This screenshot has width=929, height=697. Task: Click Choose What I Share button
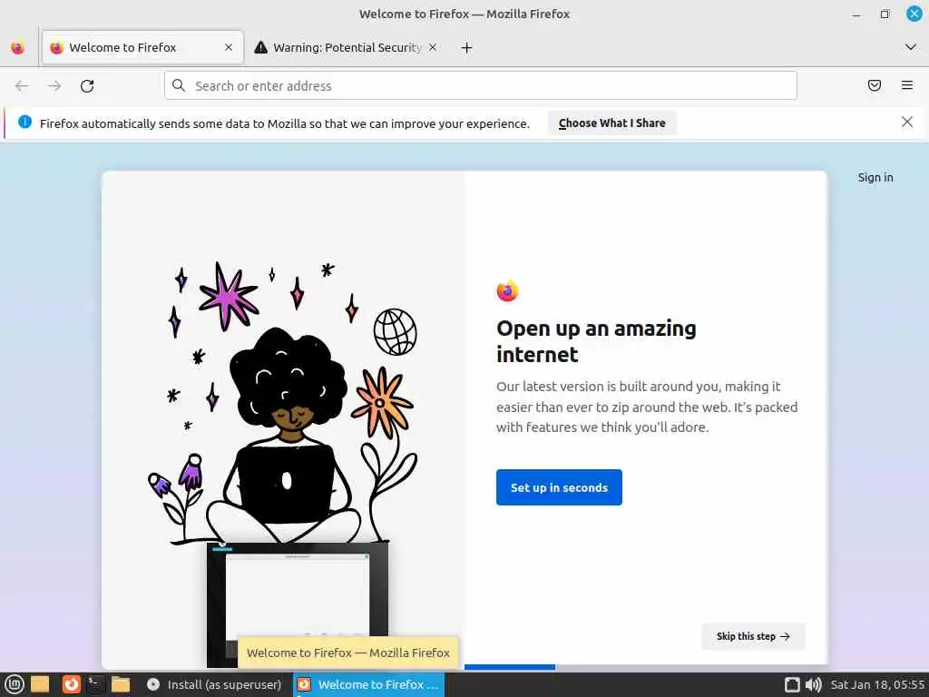tap(612, 123)
